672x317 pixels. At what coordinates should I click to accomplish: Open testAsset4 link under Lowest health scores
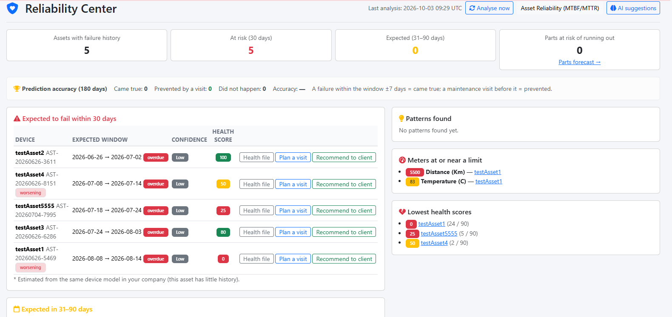click(434, 243)
